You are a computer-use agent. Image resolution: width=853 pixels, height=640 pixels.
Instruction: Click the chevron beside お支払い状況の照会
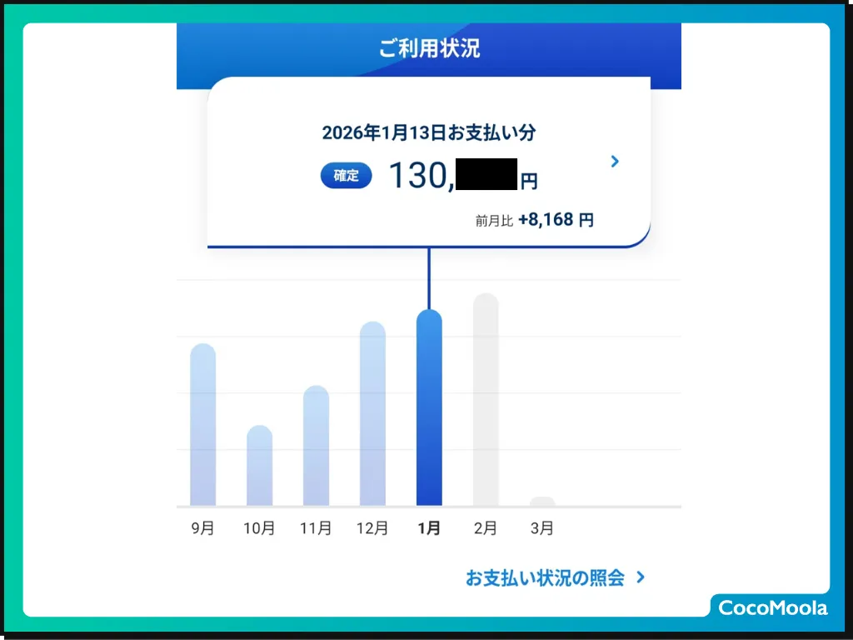click(x=640, y=577)
